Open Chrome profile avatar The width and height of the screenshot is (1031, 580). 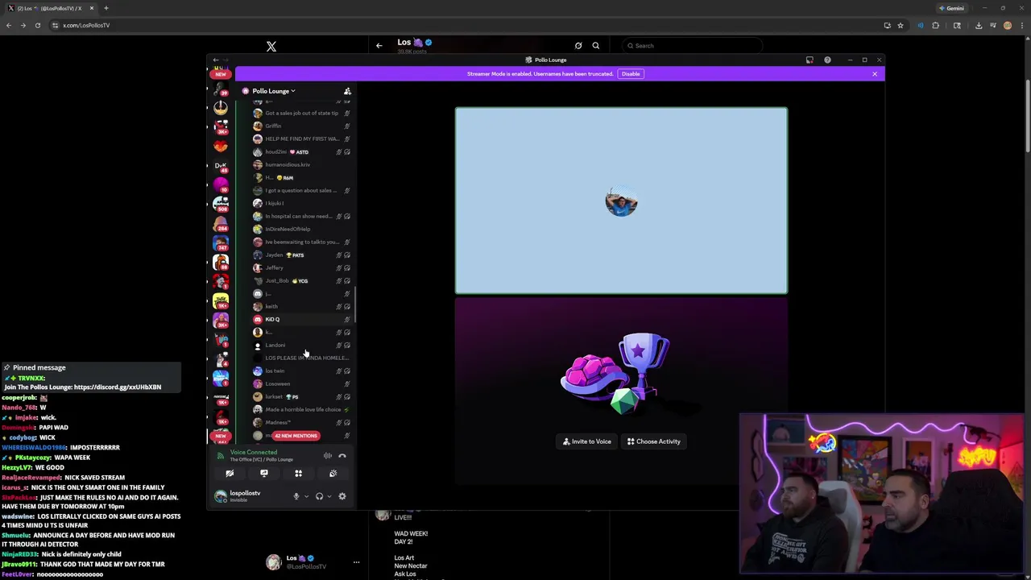click(1007, 25)
